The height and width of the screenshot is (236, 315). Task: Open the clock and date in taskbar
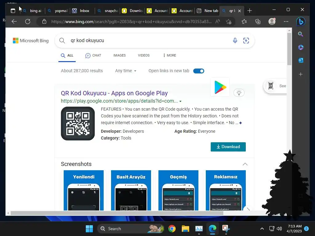pyautogui.click(x=294, y=229)
